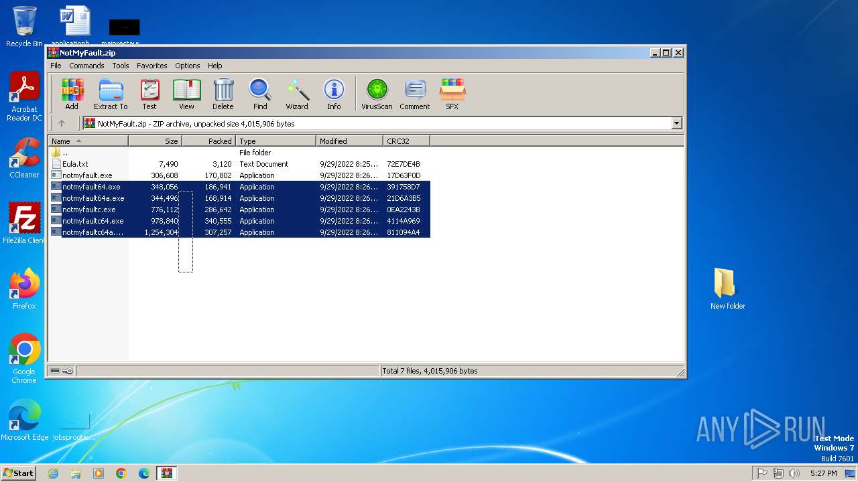The height and width of the screenshot is (482, 858).
Task: Go up one folder level arrow
Action: click(62, 123)
